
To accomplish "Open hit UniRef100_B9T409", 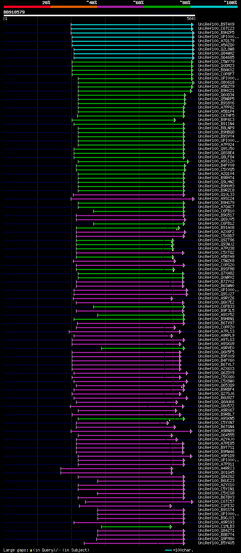I will click(216, 25).
